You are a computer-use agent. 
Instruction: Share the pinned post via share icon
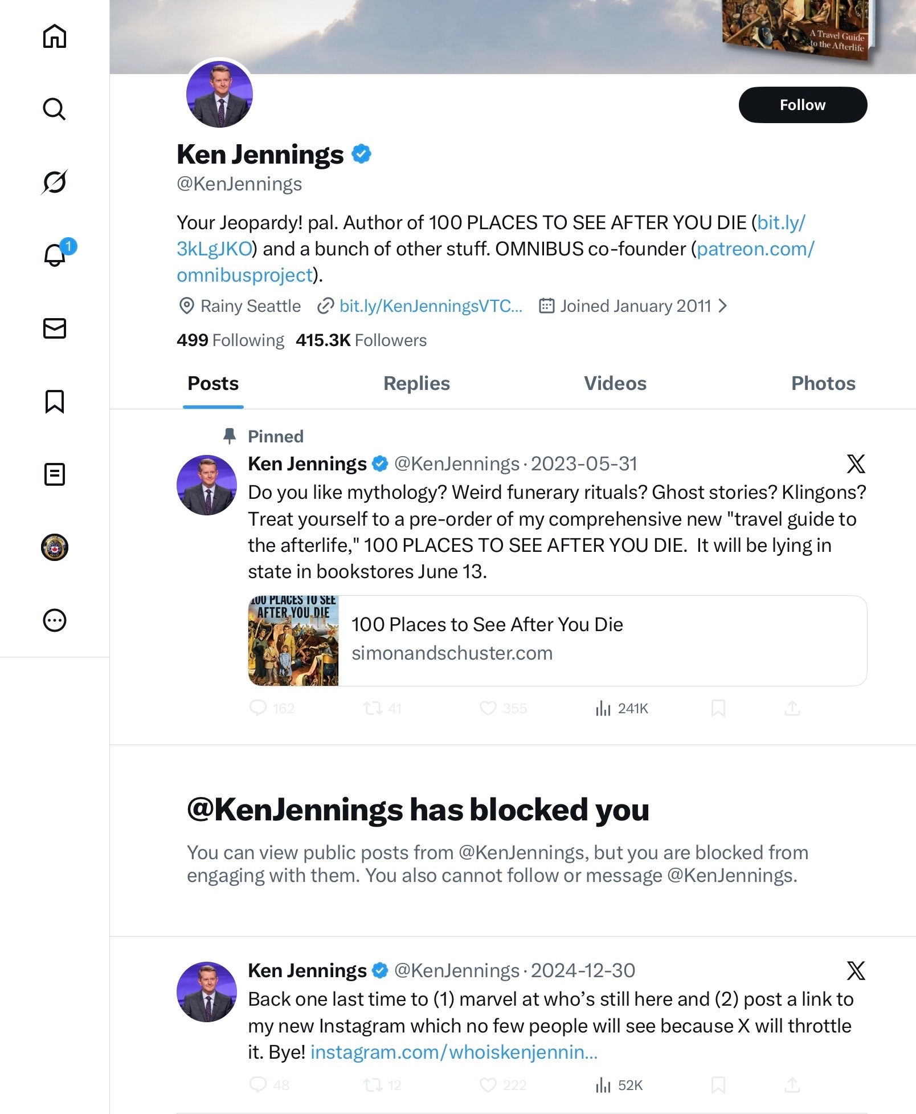coord(792,709)
